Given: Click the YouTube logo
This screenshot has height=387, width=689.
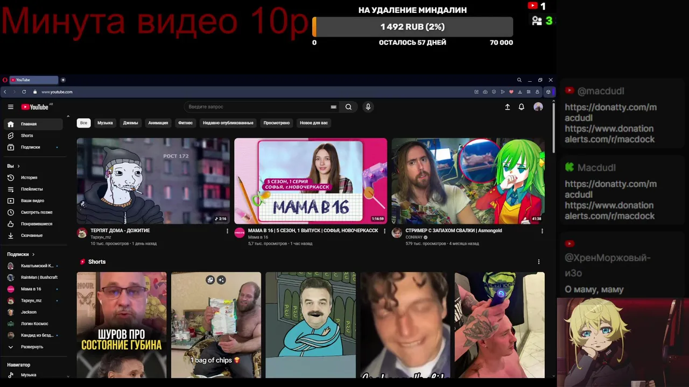Looking at the screenshot, I should tap(35, 107).
